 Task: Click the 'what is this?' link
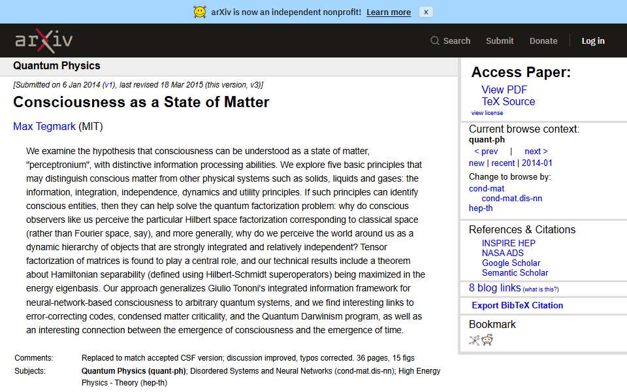click(x=541, y=289)
